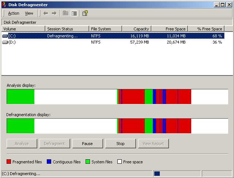Click the '11,034 MB' free space value
The width and height of the screenshot is (234, 178).
pyautogui.click(x=176, y=36)
